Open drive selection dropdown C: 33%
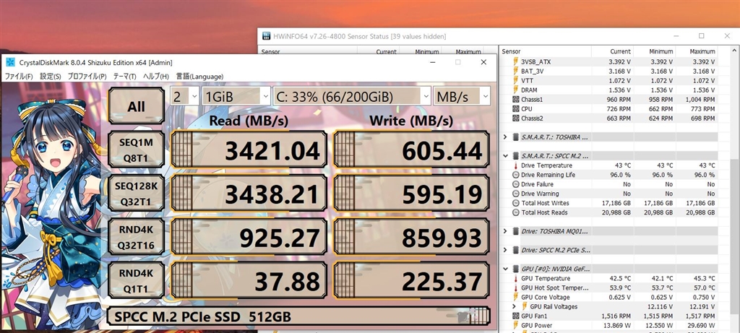Image resolution: width=740 pixels, height=333 pixels. coord(352,97)
